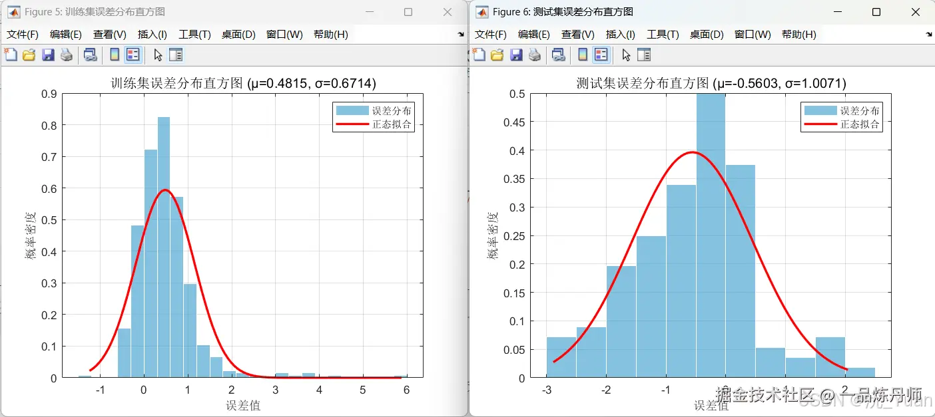The width and height of the screenshot is (935, 417).
Task: Open 查看(V) menu in Figure 6
Action: tap(578, 35)
